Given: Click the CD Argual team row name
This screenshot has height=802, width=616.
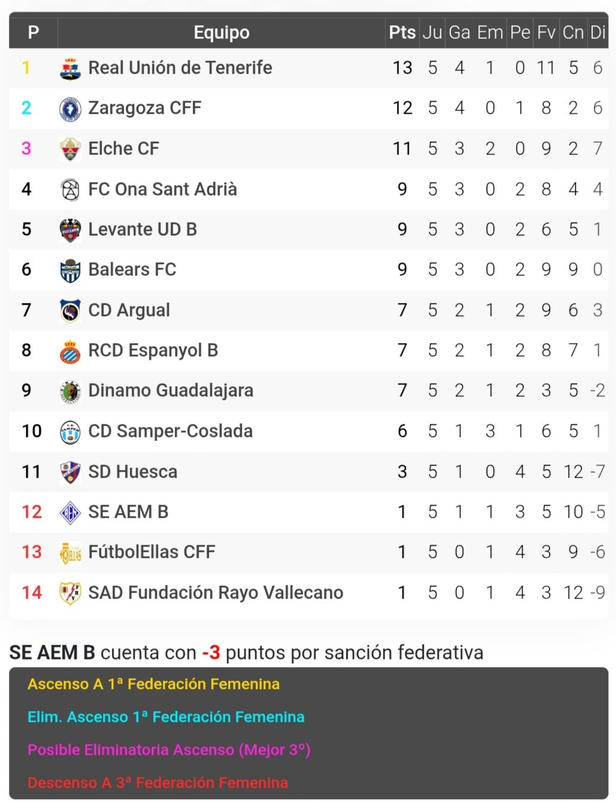Looking at the screenshot, I should (129, 310).
